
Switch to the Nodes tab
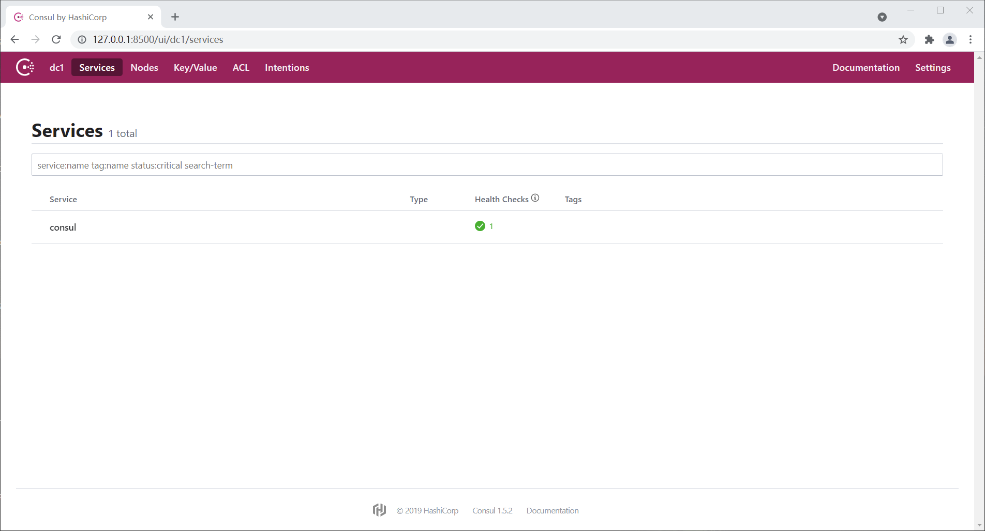[x=144, y=68]
